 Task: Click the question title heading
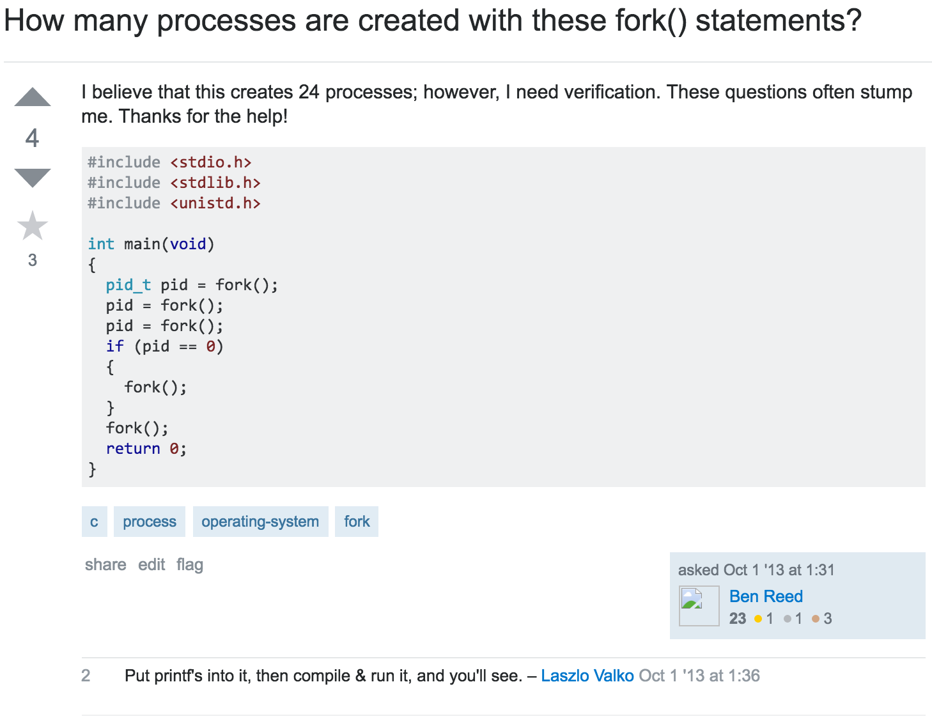[433, 21]
